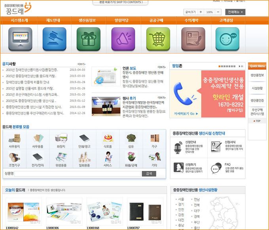The height and width of the screenshot is (230, 269).
Task: Open the 알림마당 menu
Action: coord(121,21)
